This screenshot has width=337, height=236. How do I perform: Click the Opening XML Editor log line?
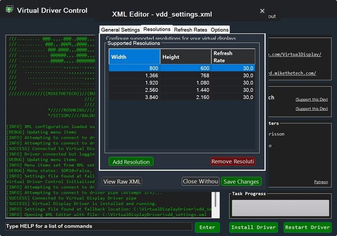[x=107, y=215]
